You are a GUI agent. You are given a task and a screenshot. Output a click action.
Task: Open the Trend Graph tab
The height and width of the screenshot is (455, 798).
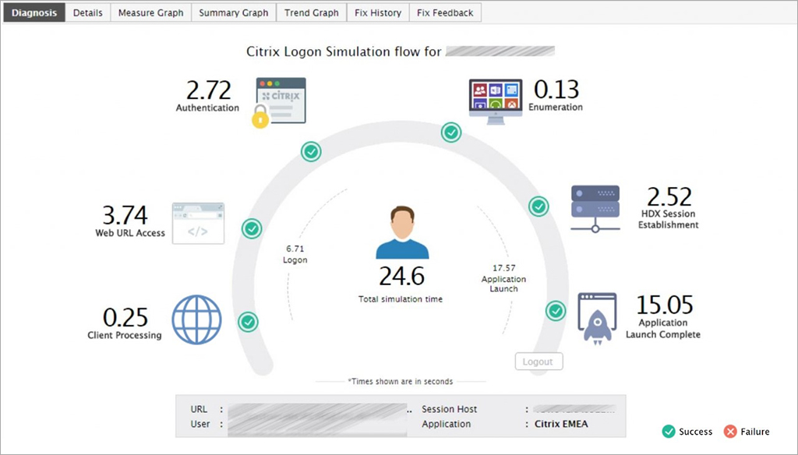click(312, 12)
